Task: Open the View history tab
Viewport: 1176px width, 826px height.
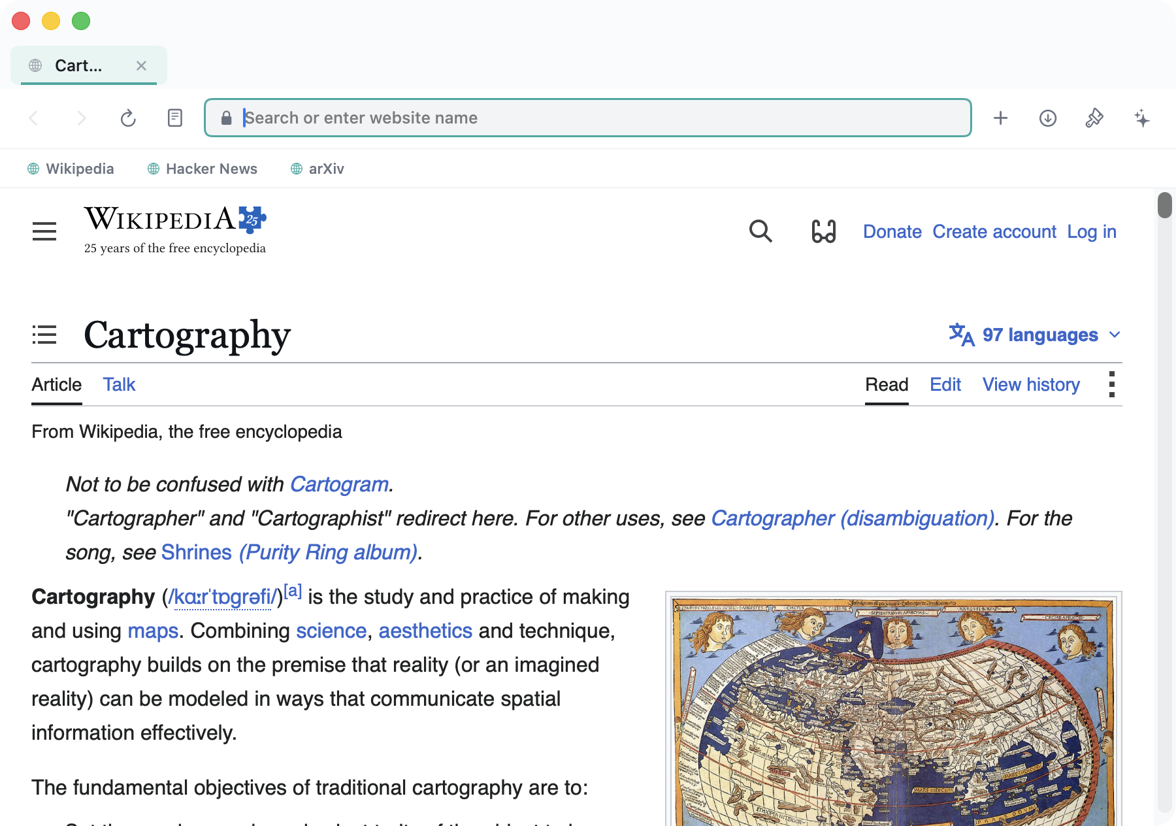Action: coord(1031,384)
